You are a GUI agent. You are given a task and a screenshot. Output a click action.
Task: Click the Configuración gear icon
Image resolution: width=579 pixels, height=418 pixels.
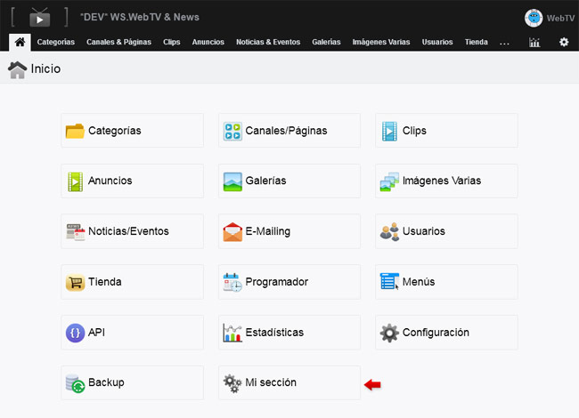pos(389,333)
